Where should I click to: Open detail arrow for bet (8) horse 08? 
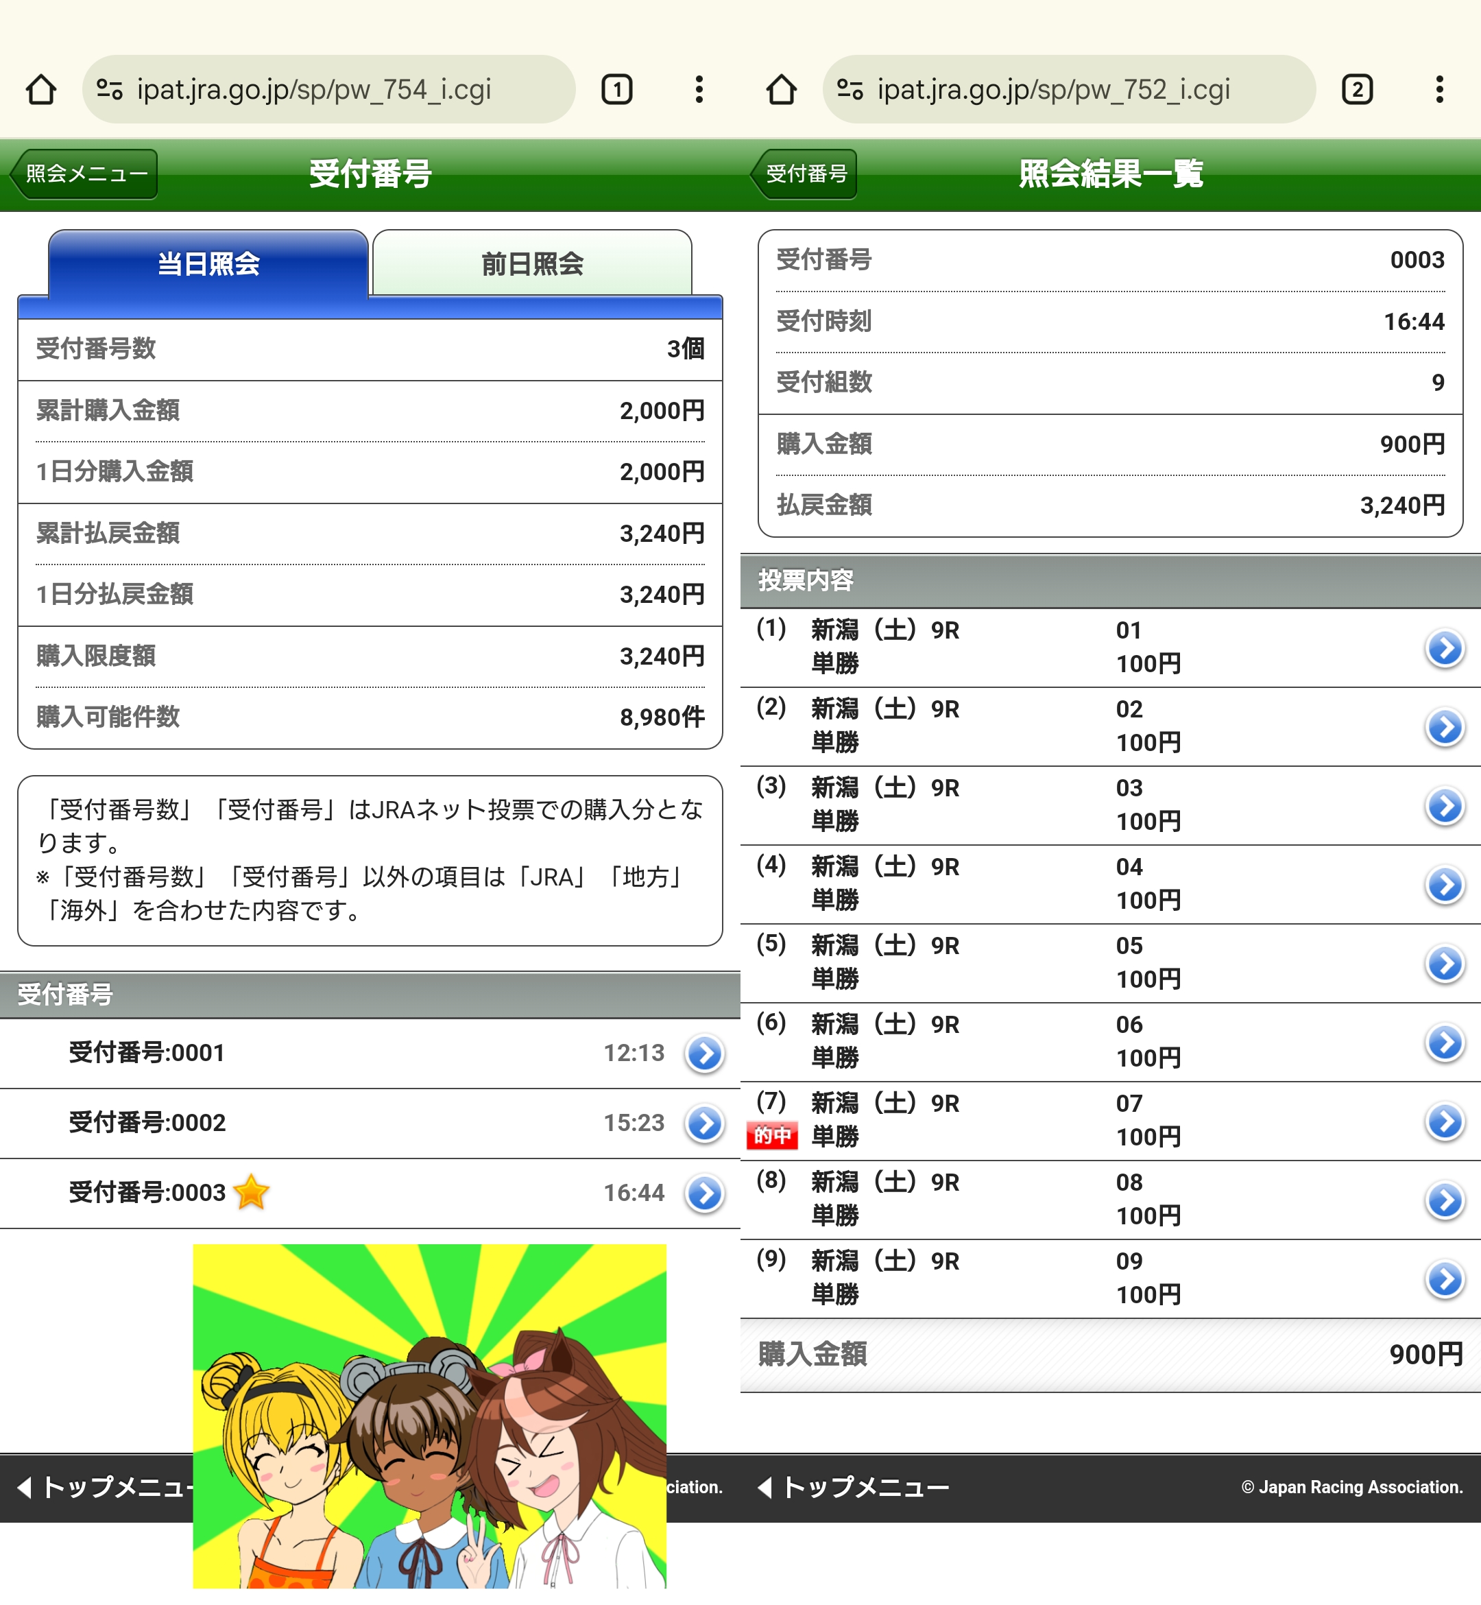(x=1445, y=1200)
